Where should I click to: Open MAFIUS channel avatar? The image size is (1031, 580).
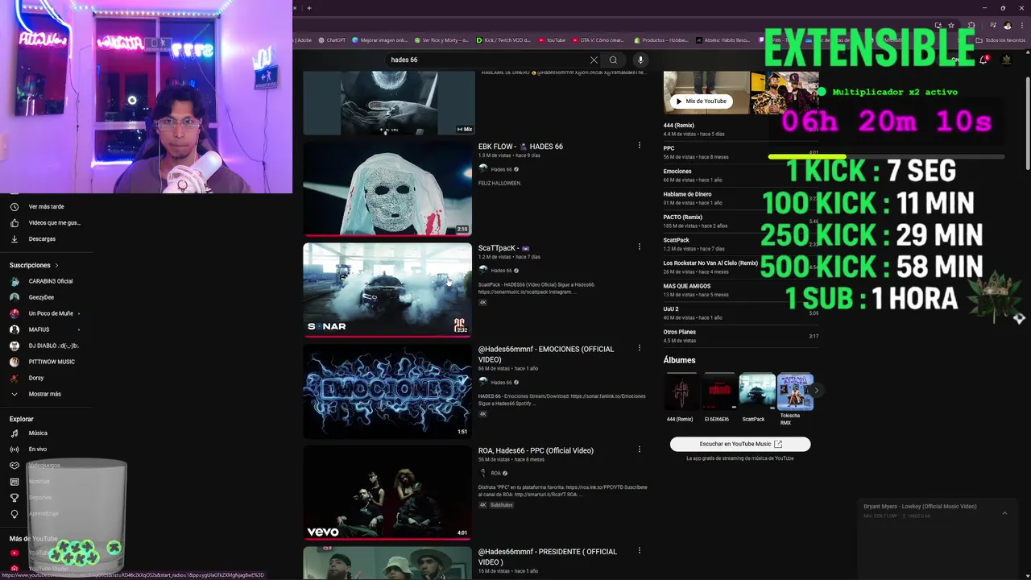click(14, 329)
